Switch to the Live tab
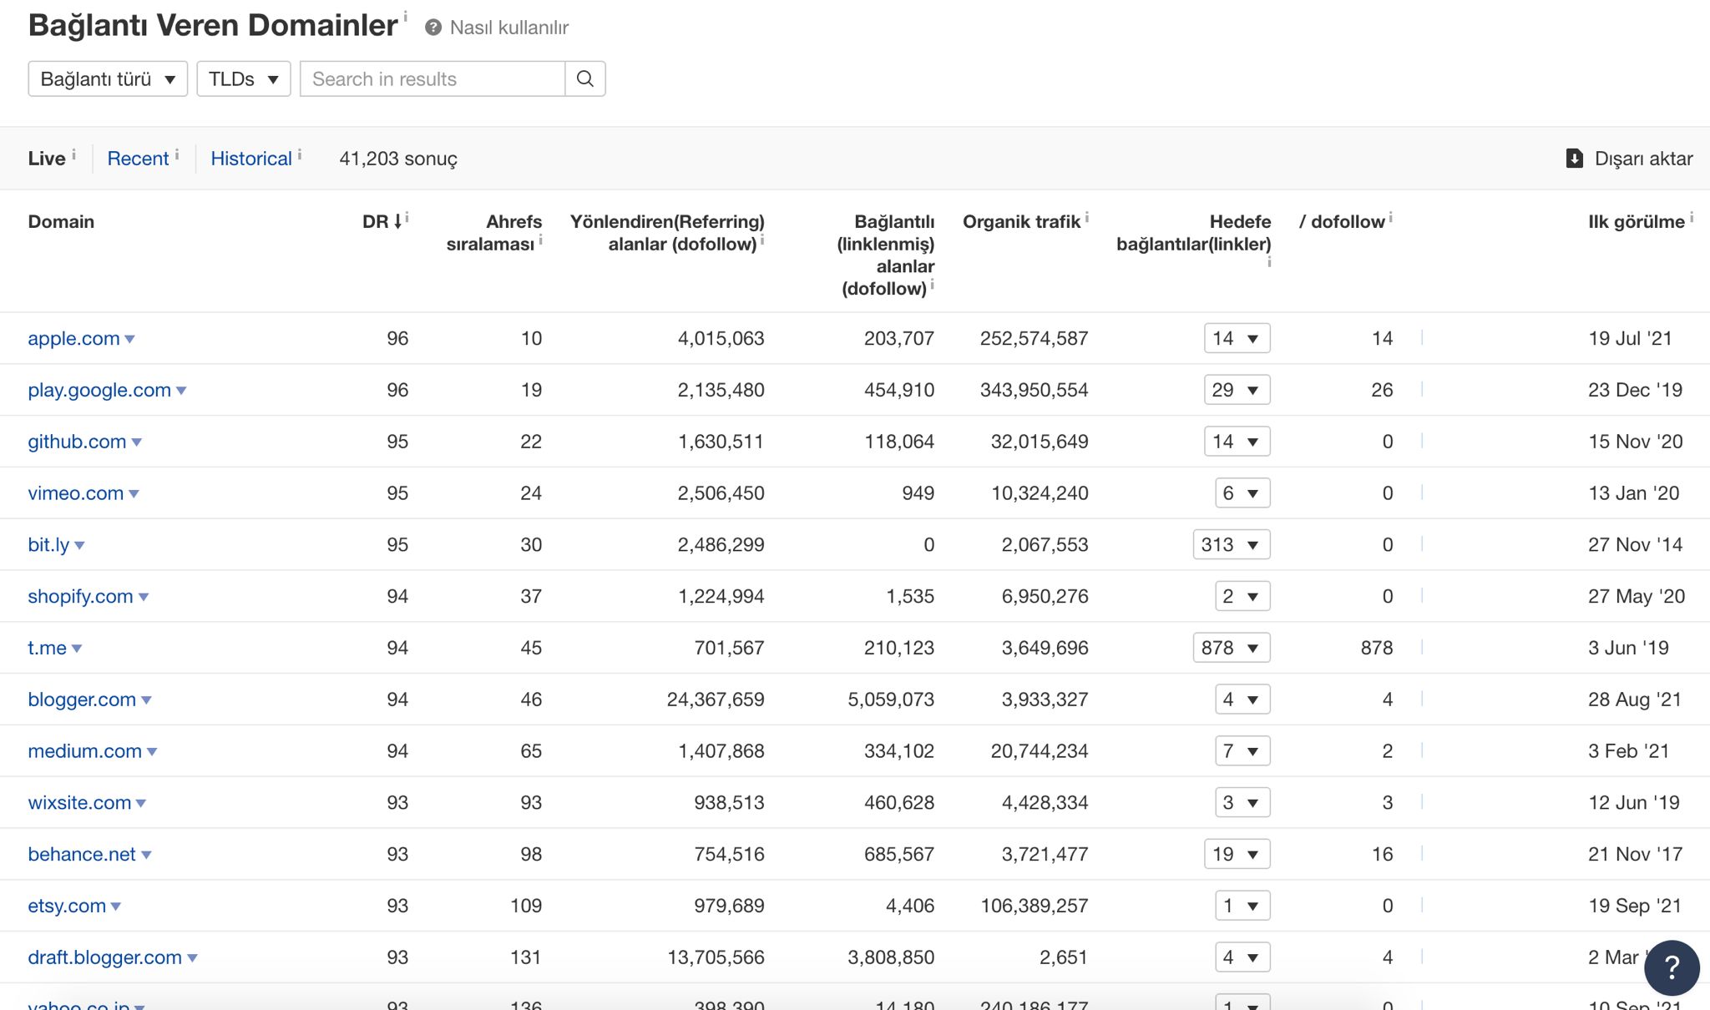 tap(47, 159)
